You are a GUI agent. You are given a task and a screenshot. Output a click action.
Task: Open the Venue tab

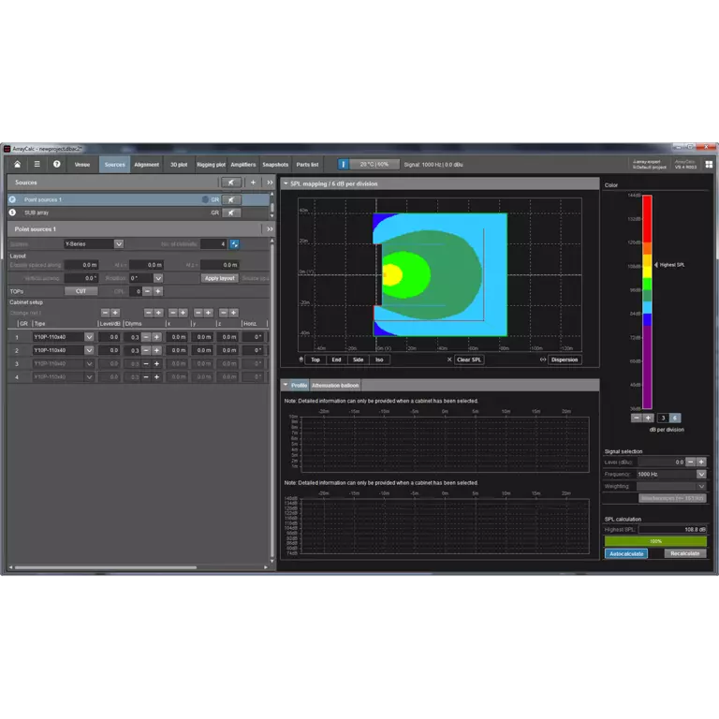pos(82,164)
